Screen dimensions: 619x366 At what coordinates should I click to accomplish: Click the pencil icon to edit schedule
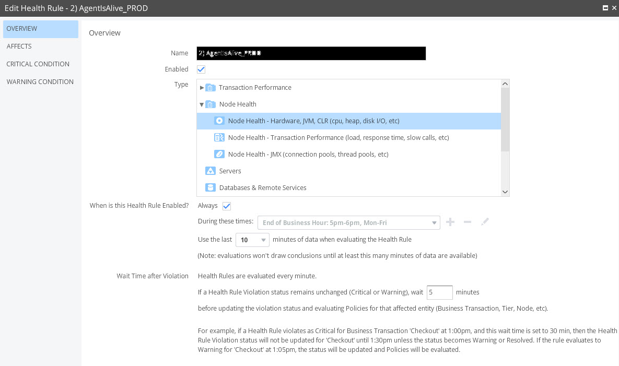point(485,222)
